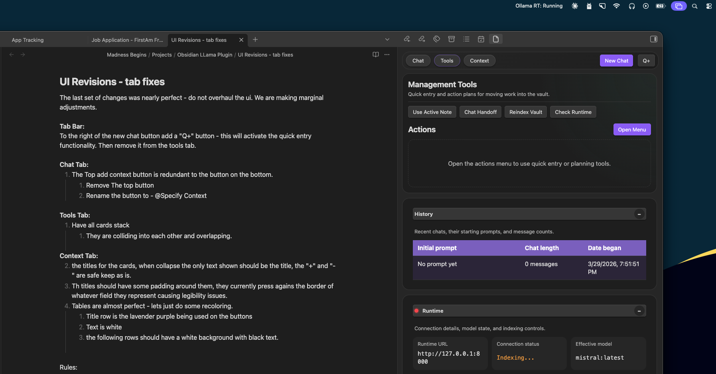Switch to the Context tab
Viewport: 716px width, 374px height.
(x=479, y=61)
